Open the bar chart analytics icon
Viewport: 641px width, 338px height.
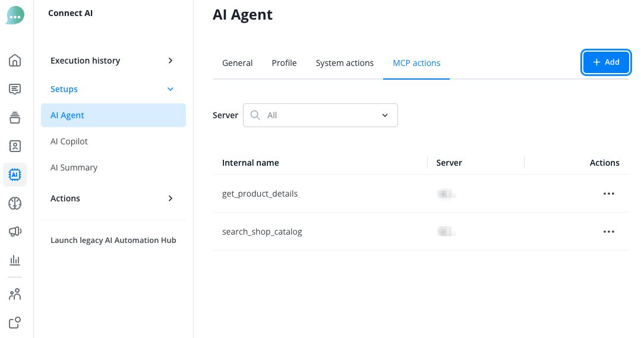tap(15, 260)
